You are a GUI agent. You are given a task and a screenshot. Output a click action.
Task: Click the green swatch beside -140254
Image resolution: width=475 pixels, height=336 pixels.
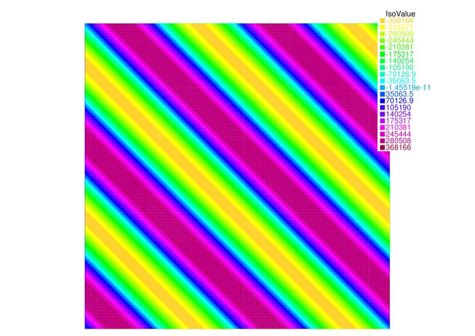[382, 61]
